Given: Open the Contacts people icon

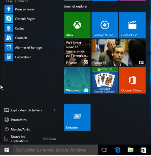Looking at the screenshot, I should click(9, 38).
